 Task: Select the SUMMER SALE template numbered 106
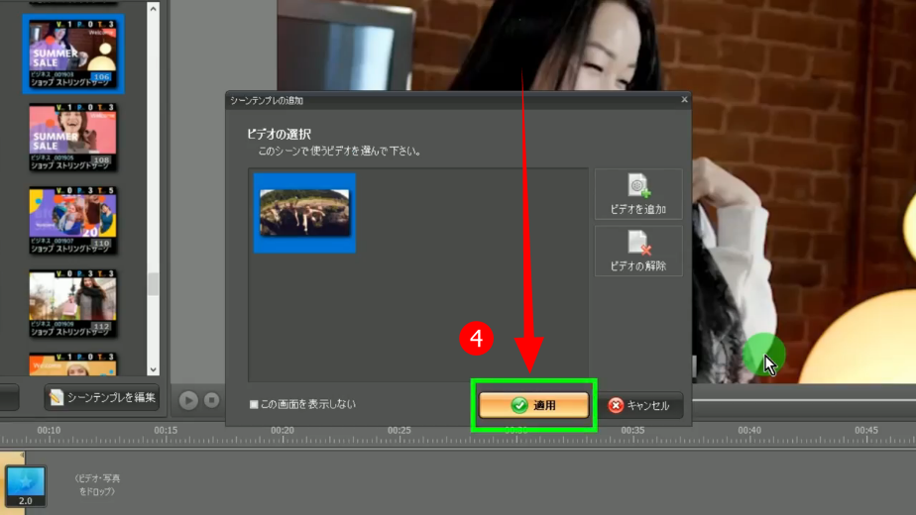click(72, 51)
